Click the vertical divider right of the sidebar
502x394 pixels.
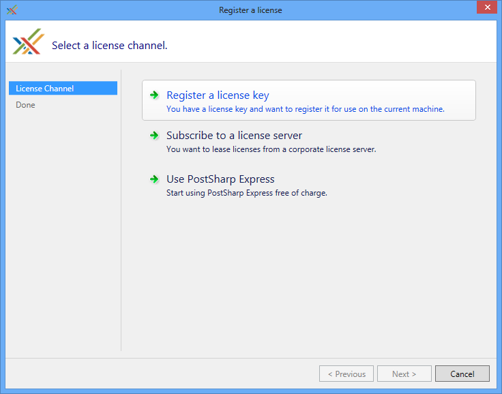[x=121, y=210]
